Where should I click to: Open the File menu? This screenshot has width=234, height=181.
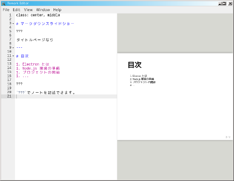point(6,10)
